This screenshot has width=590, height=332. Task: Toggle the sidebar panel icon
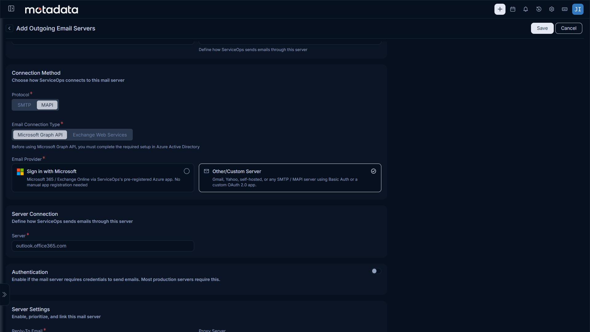pos(11,9)
